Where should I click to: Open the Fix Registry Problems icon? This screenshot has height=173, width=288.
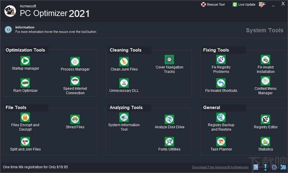pos(221,60)
